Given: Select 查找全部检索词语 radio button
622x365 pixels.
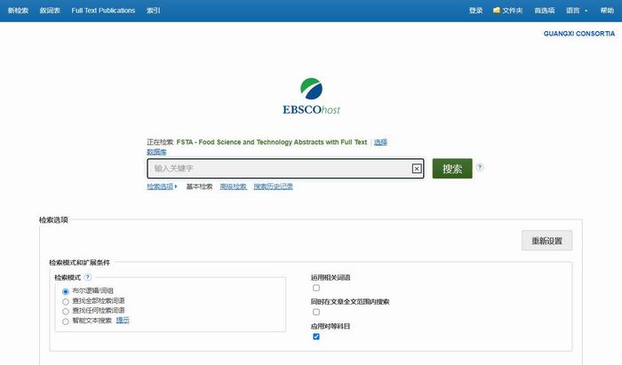Looking at the screenshot, I should 66,302.
